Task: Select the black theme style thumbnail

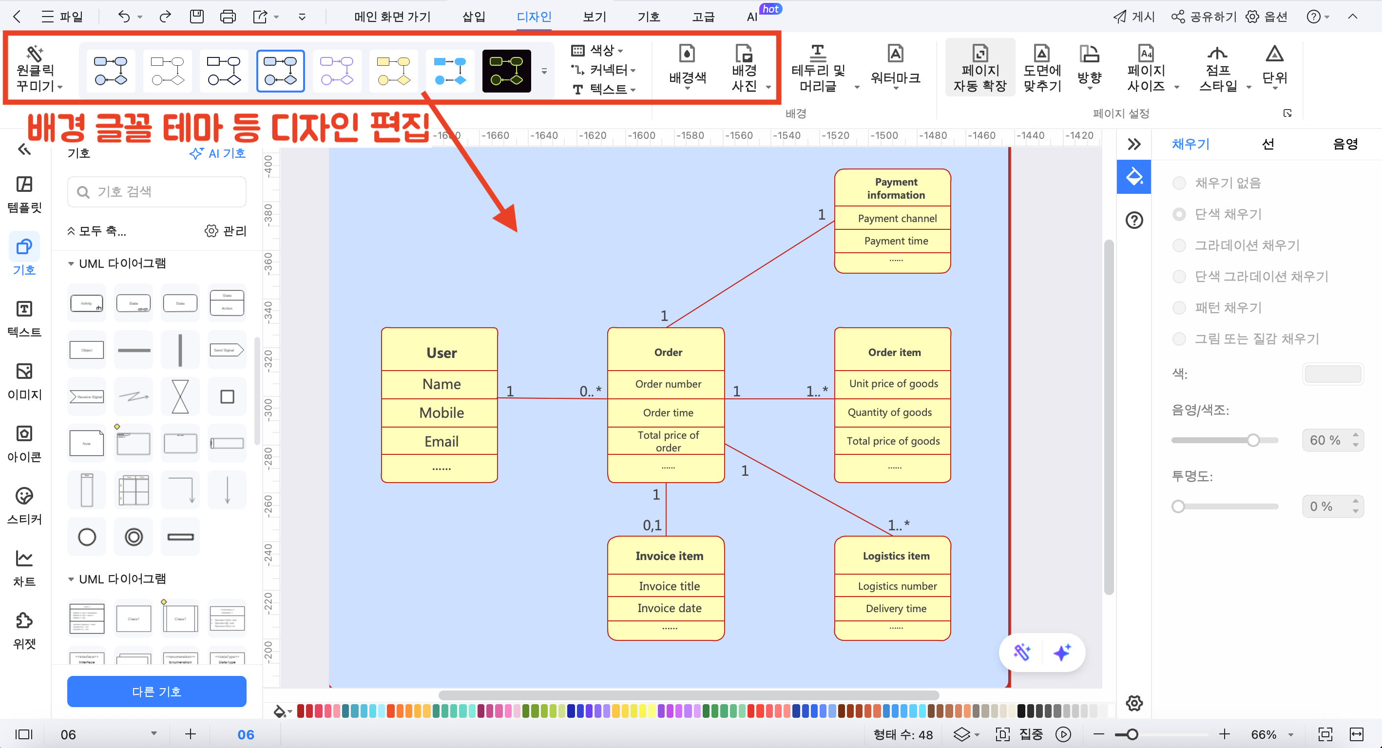Action: point(506,71)
